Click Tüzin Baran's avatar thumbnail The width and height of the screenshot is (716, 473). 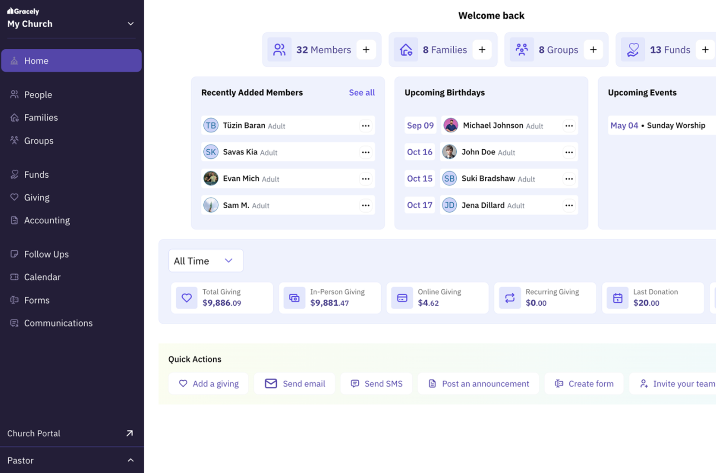coord(211,125)
